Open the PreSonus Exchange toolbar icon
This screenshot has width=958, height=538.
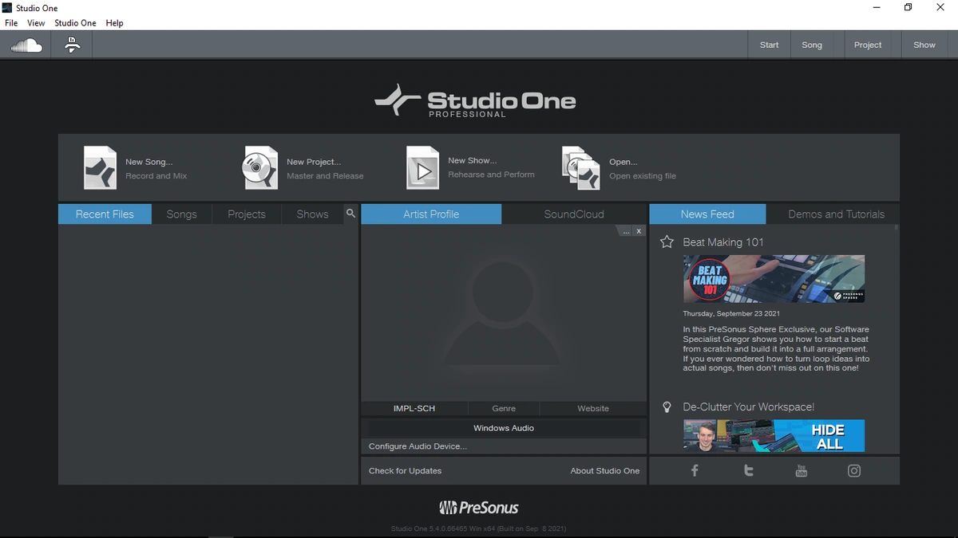72,45
